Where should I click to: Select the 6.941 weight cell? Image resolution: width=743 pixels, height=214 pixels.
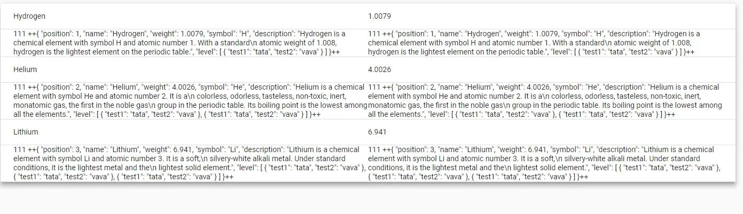377,132
